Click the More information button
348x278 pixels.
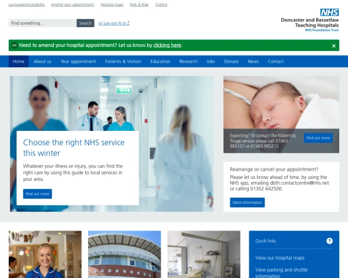(247, 202)
